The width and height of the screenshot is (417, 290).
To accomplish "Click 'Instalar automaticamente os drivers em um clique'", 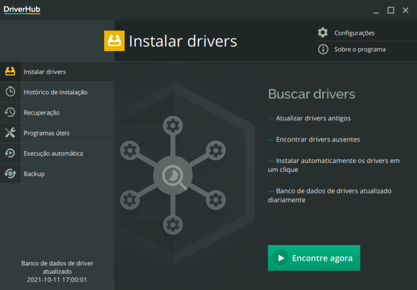I will click(x=334, y=165).
